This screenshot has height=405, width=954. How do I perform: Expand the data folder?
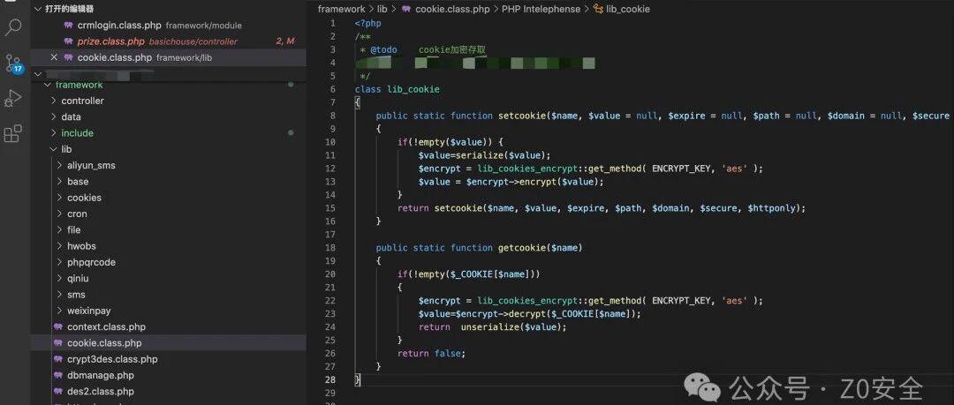pos(169,116)
